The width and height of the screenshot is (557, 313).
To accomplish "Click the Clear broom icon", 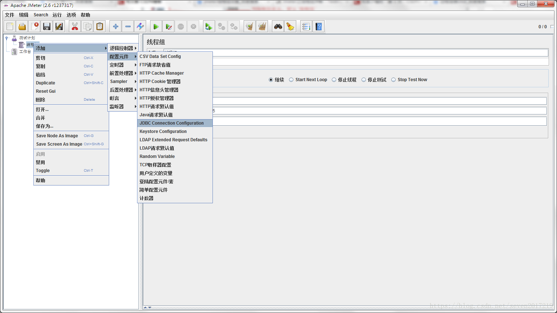I will pyautogui.click(x=249, y=26).
